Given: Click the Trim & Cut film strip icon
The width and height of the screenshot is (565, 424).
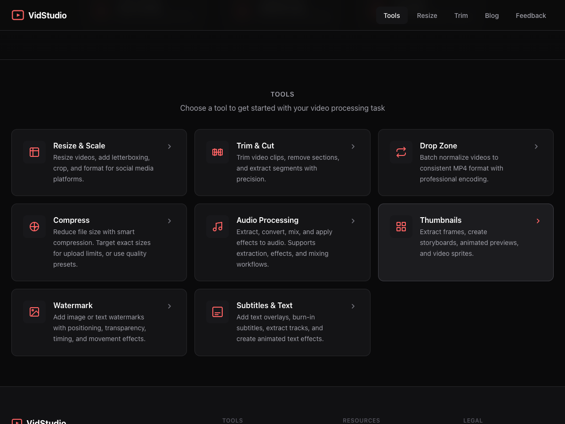Looking at the screenshot, I should (x=218, y=152).
